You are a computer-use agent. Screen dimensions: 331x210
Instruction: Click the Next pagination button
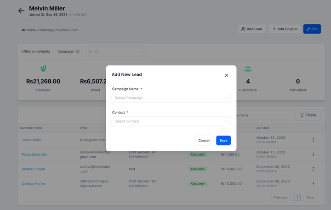click(310, 198)
